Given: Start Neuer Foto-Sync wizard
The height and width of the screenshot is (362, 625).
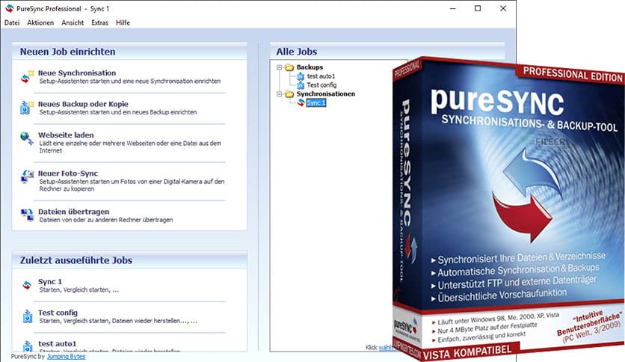Looking at the screenshot, I should coord(68,174).
